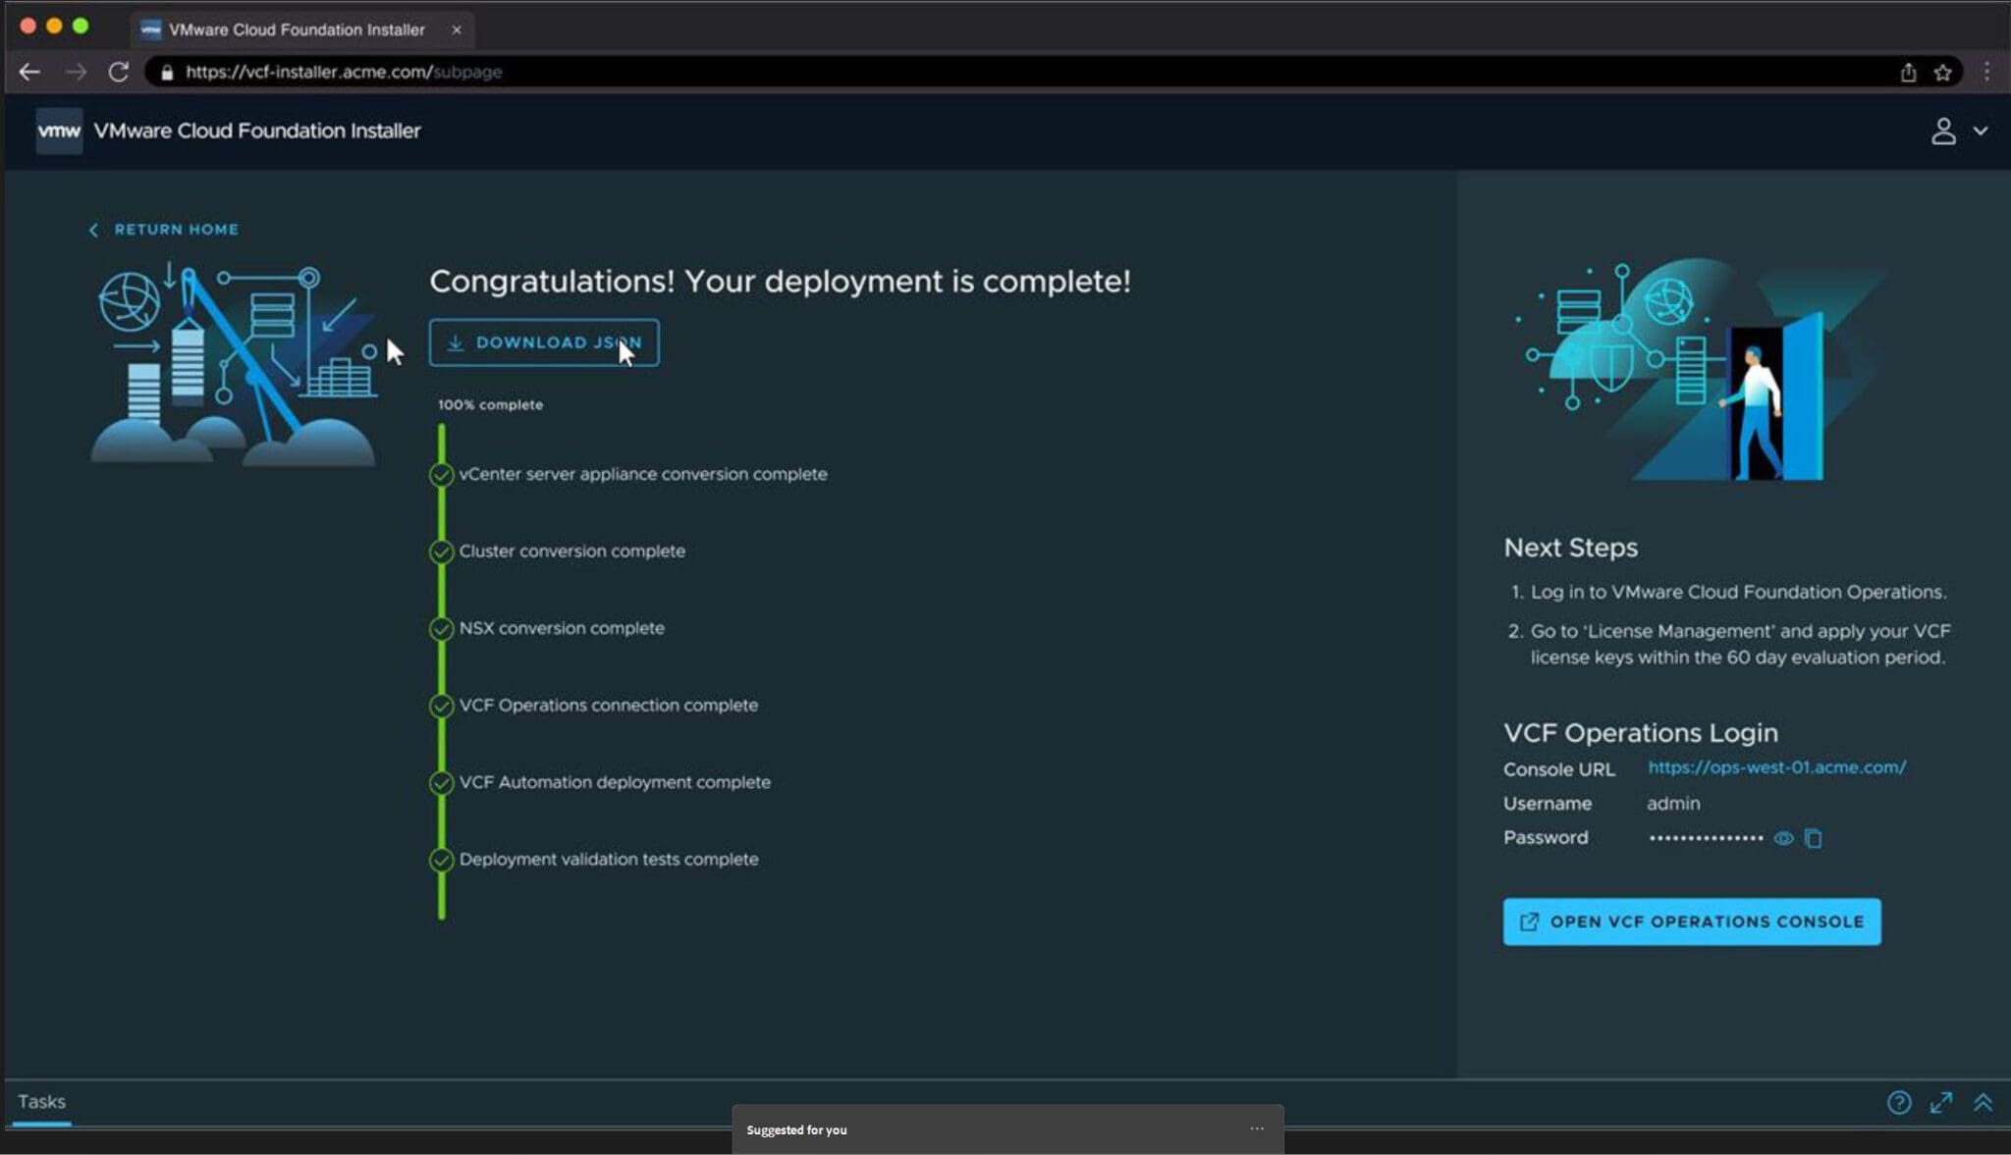This screenshot has height=1155, width=2011.
Task: Switch to the Tasks tab
Action: tap(41, 1101)
